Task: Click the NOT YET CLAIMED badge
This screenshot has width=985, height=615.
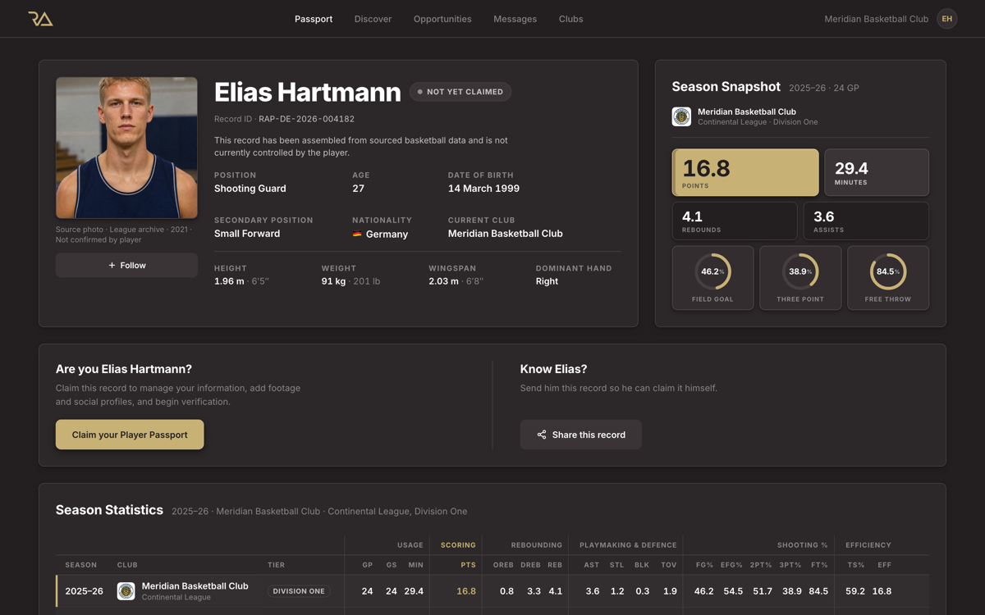Action: (x=460, y=92)
